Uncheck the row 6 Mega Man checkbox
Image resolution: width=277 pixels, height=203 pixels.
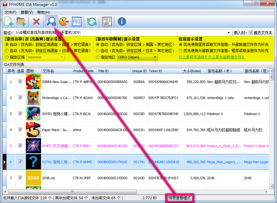(x=20, y=162)
